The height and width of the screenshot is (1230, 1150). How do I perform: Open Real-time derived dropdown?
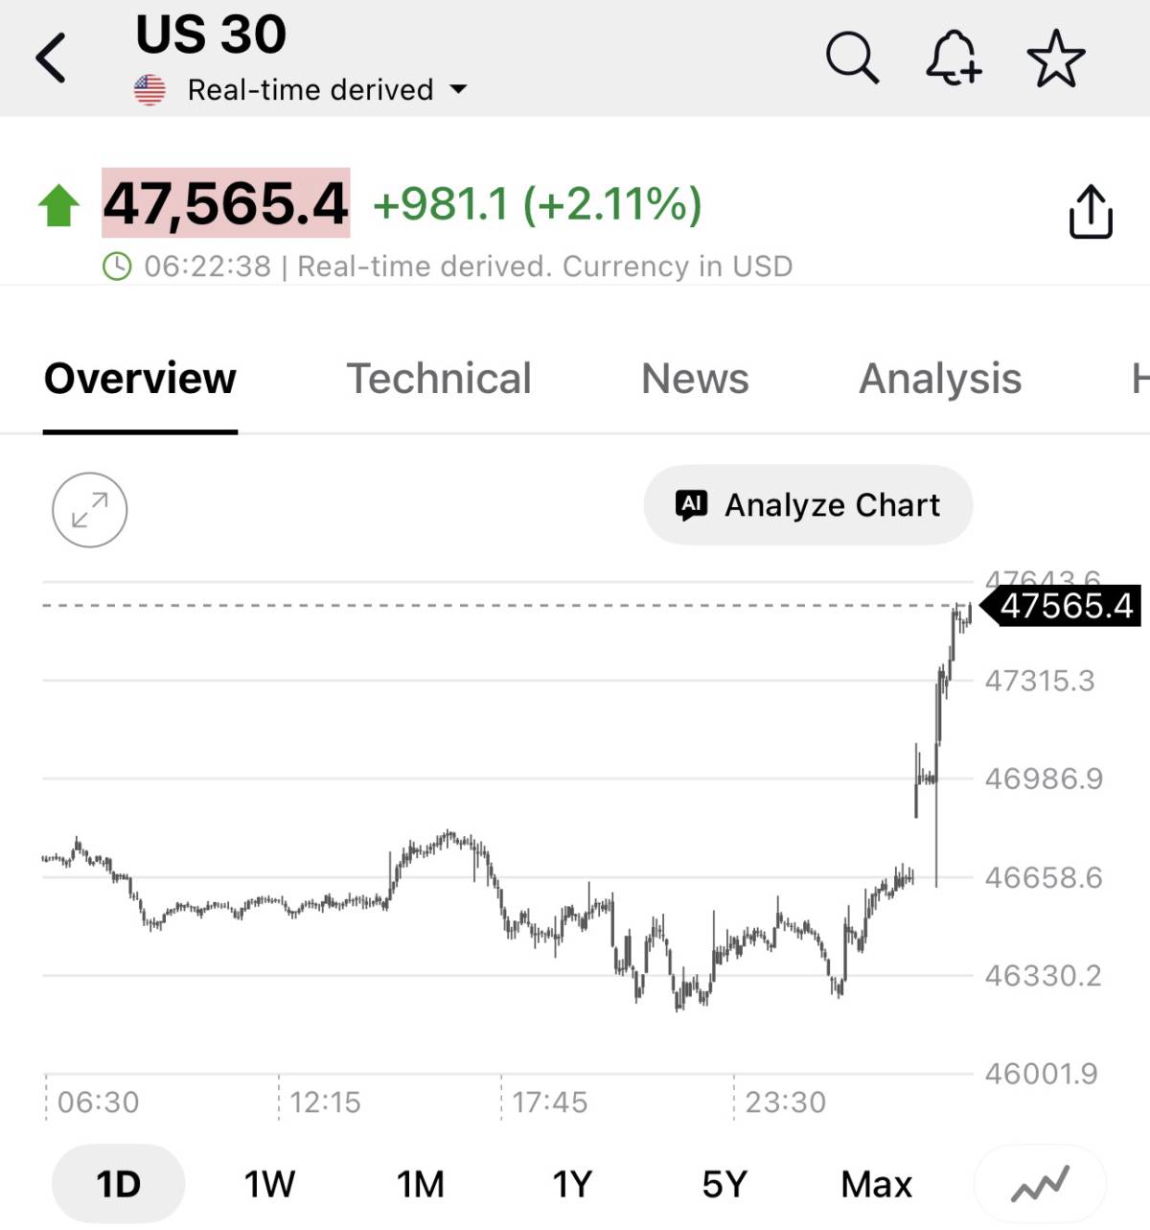(x=327, y=90)
